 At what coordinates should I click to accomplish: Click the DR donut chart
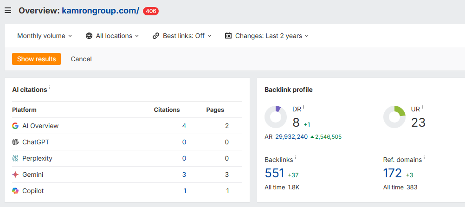click(x=276, y=117)
